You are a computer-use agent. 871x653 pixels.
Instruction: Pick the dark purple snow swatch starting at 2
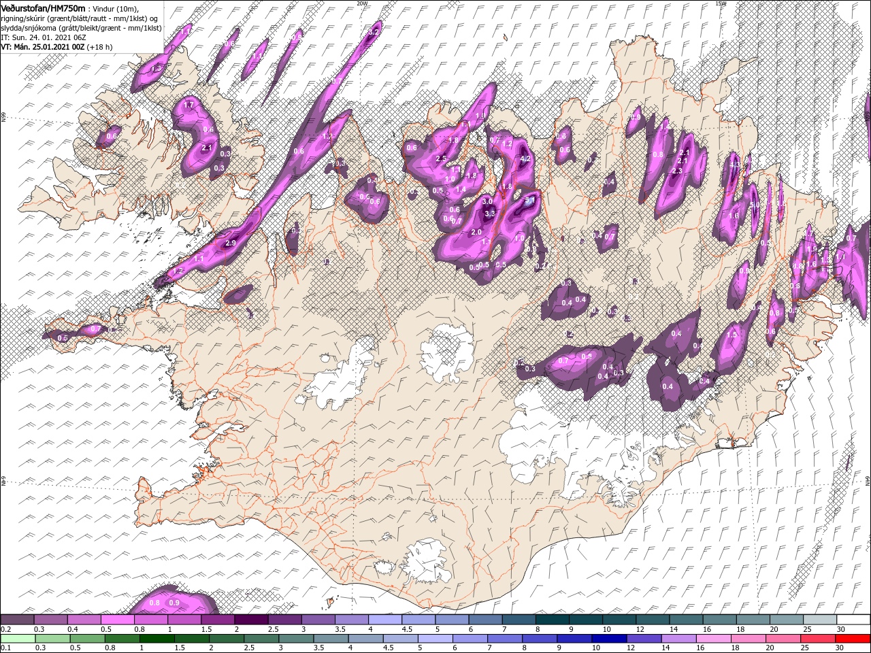[250, 620]
